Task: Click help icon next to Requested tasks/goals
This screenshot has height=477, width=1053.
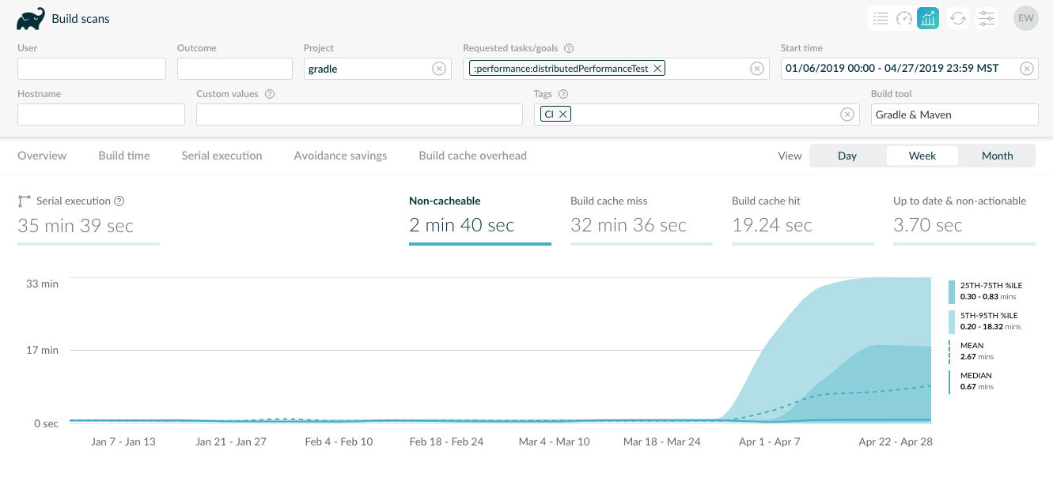Action: pyautogui.click(x=569, y=48)
